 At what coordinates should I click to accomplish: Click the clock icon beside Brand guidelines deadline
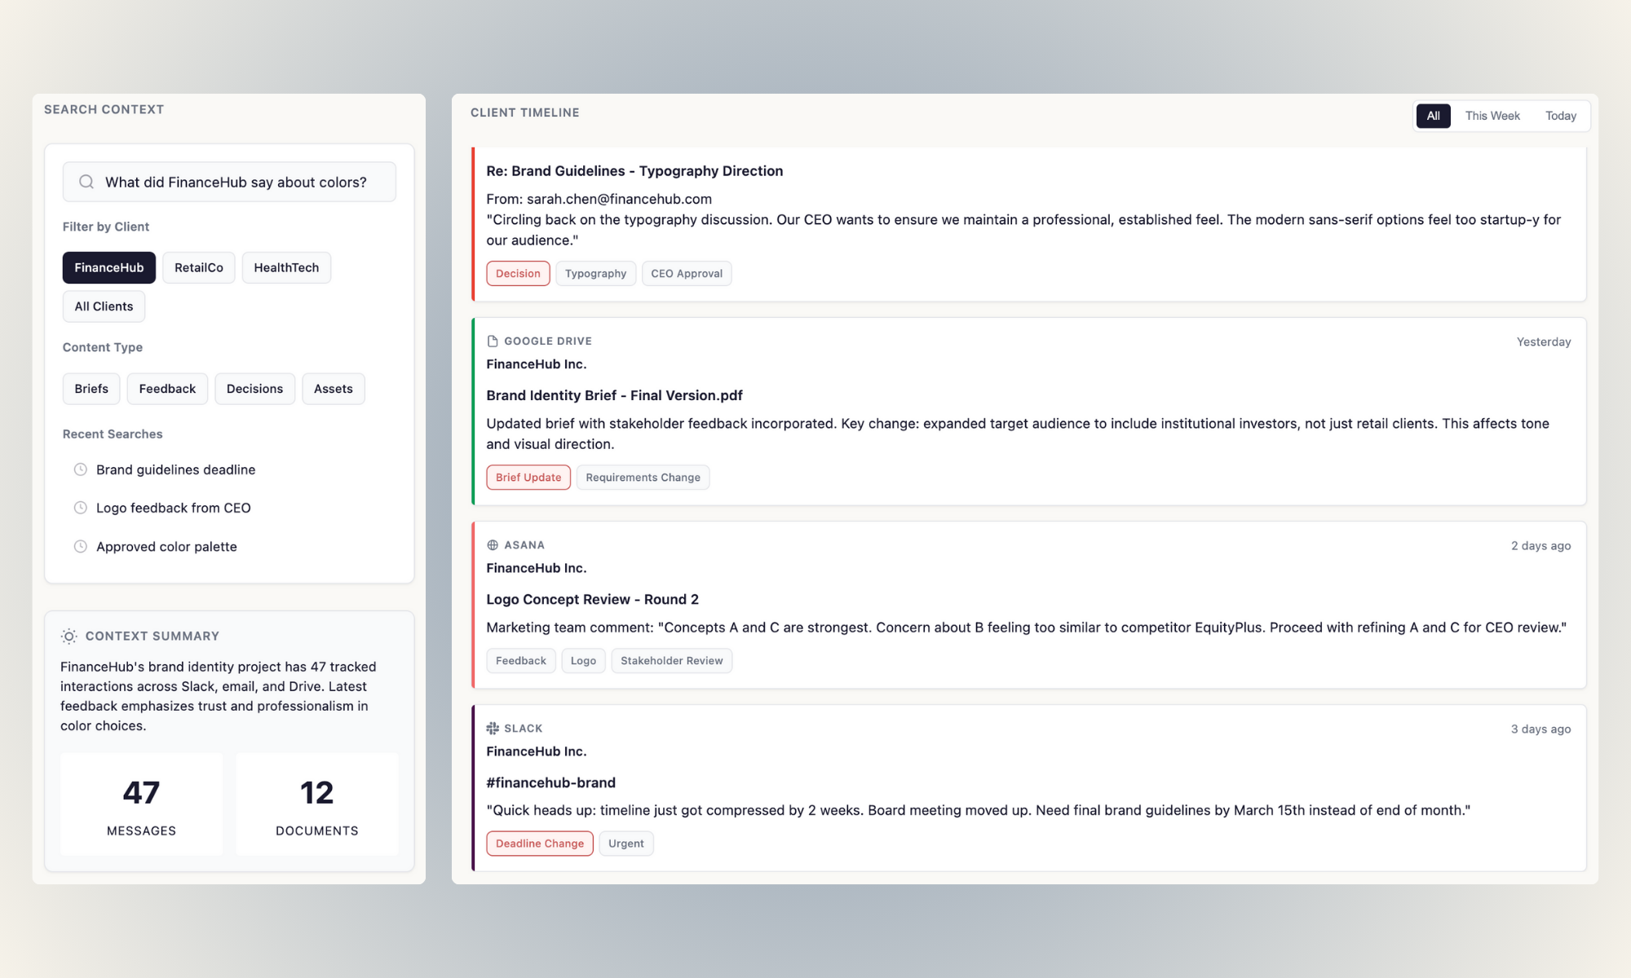click(x=80, y=469)
